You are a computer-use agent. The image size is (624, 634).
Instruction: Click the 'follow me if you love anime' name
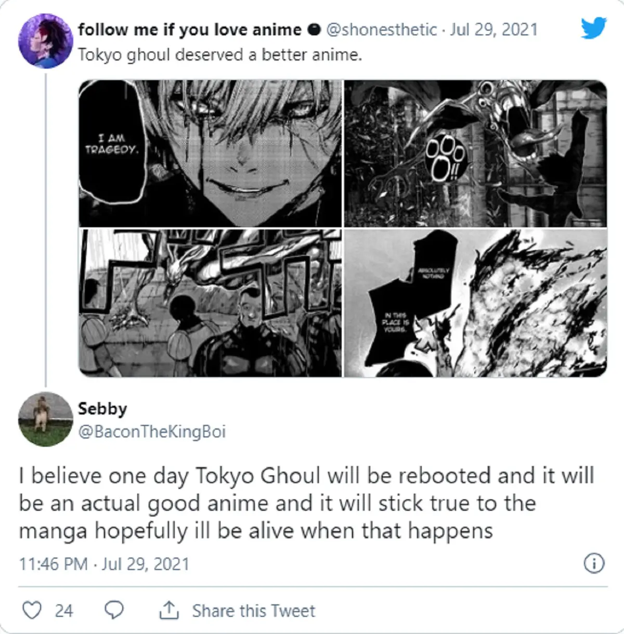[189, 30]
